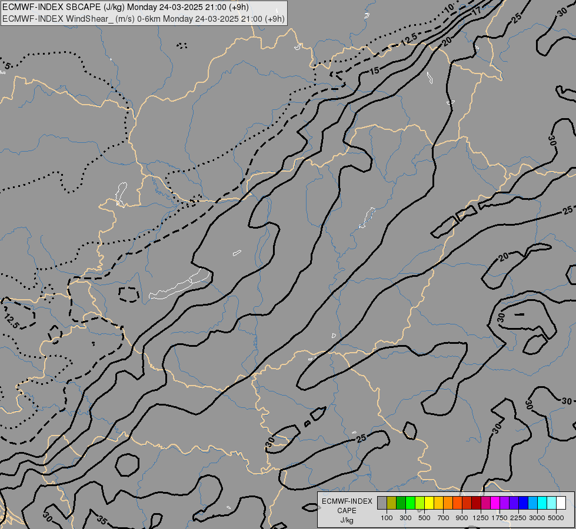Click the red-orange swatch left of 900 tick

point(457,503)
